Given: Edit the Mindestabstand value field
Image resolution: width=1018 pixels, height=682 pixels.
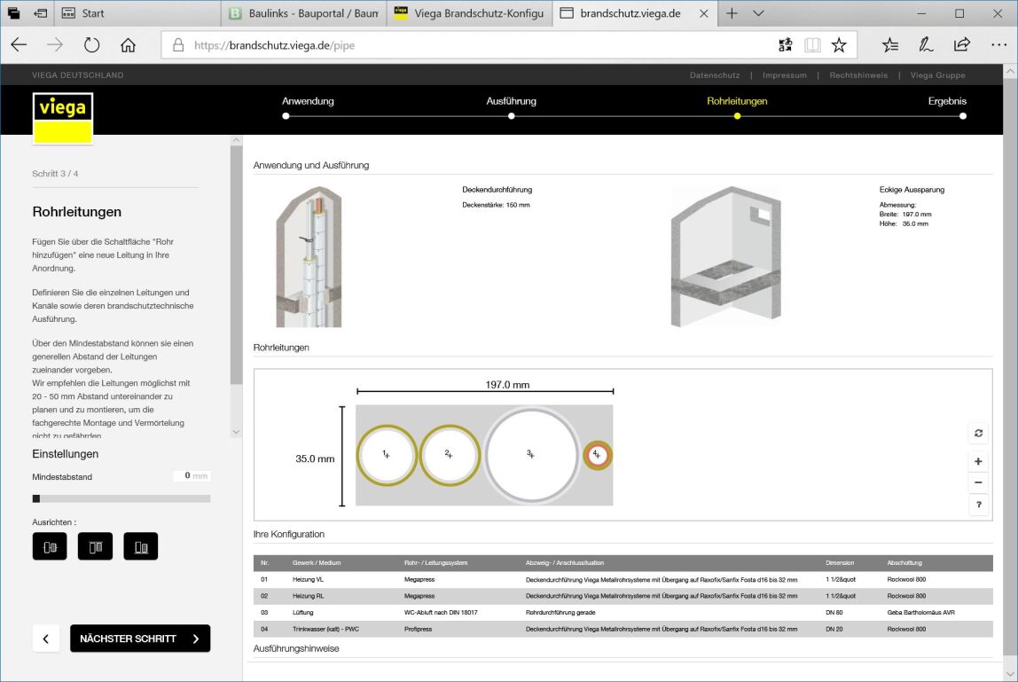Looking at the screenshot, I should pos(192,476).
